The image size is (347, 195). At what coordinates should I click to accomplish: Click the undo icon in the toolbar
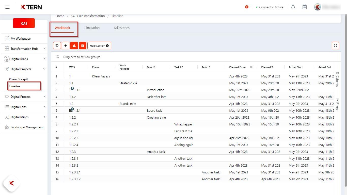pos(57,45)
